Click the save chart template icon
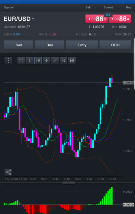This screenshot has width=135, height=214. (x=72, y=61)
